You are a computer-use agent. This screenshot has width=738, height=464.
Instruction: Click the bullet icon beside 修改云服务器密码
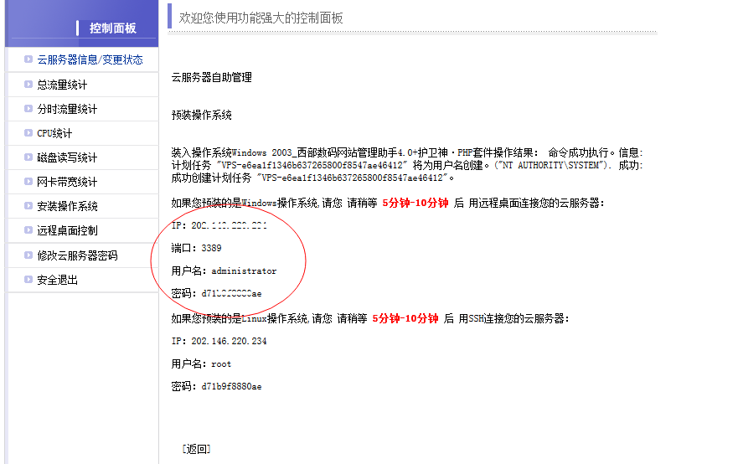point(28,255)
